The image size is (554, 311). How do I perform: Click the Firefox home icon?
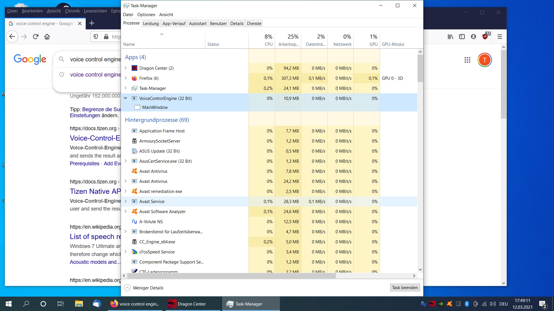[47, 37]
